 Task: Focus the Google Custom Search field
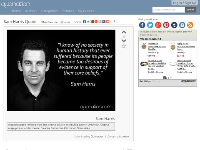pos(169,10)
